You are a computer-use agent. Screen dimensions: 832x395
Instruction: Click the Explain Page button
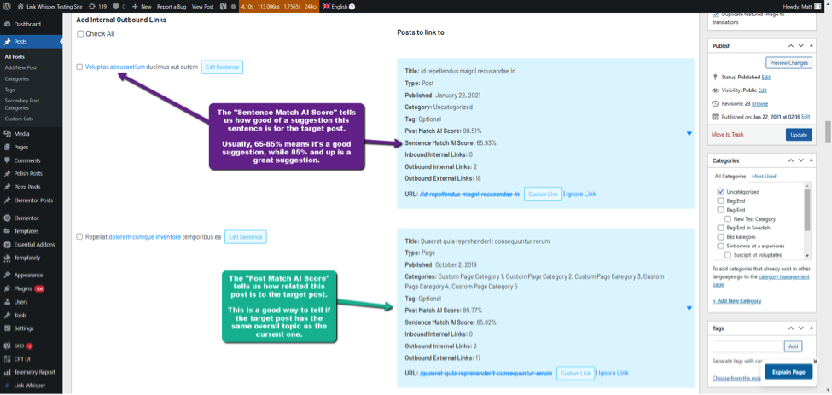point(788,372)
